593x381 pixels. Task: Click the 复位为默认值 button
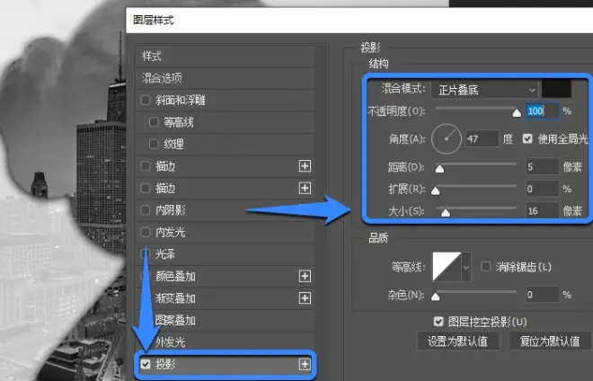click(550, 341)
